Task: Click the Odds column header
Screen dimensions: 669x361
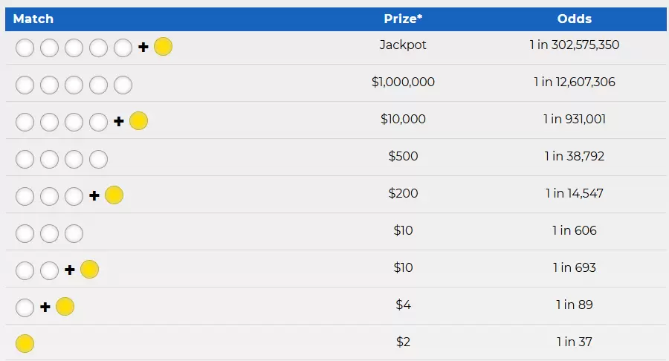Action: [x=574, y=19]
